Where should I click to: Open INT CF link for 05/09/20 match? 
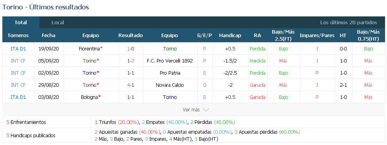pyautogui.click(x=18, y=61)
